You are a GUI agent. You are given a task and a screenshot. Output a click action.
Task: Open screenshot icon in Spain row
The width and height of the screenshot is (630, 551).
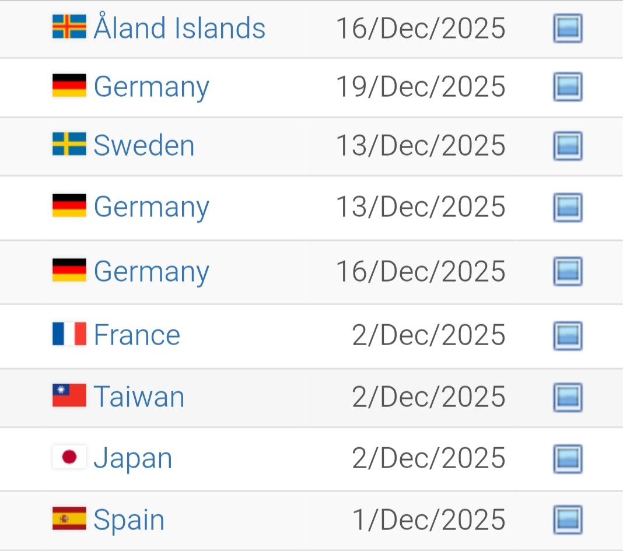pos(567,520)
